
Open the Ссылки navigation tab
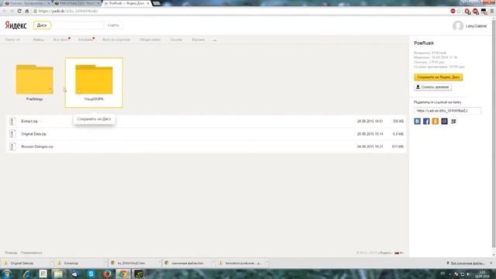tap(176, 40)
